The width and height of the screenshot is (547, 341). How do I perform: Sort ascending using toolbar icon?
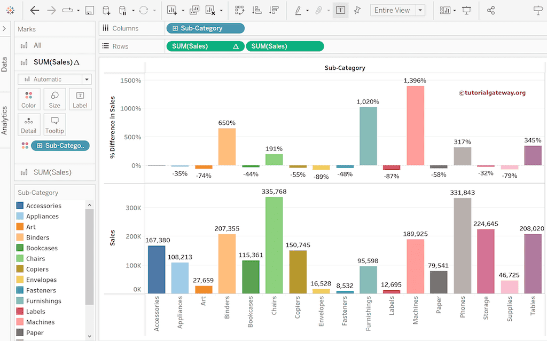point(256,10)
